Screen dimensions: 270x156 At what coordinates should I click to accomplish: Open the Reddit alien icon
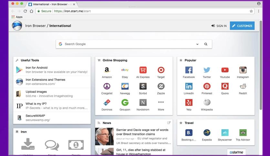tap(243, 86)
